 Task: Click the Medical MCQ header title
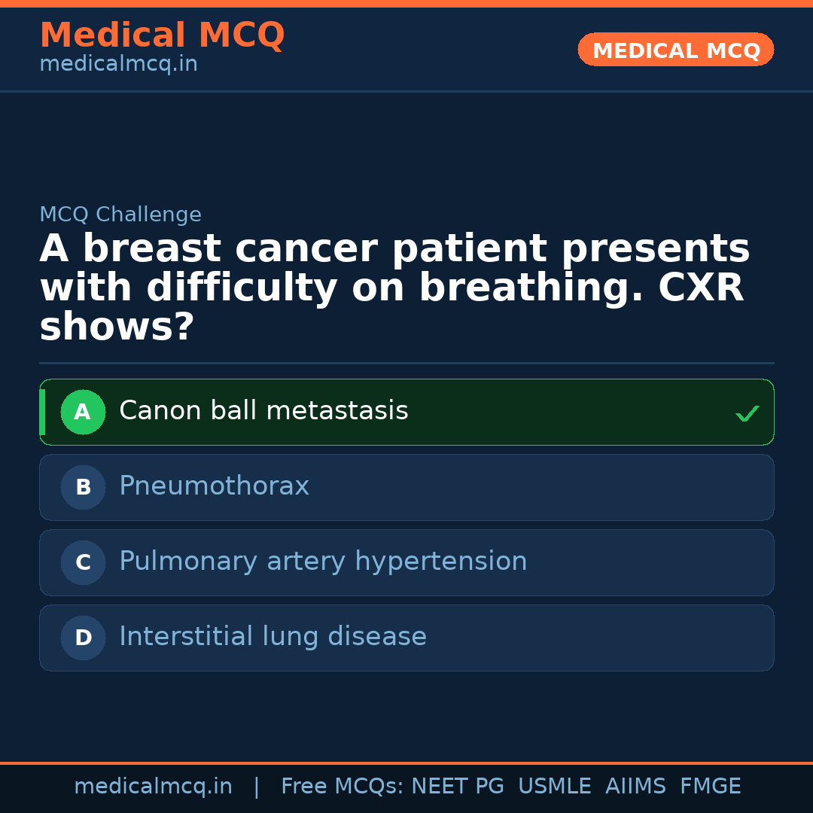click(x=162, y=35)
